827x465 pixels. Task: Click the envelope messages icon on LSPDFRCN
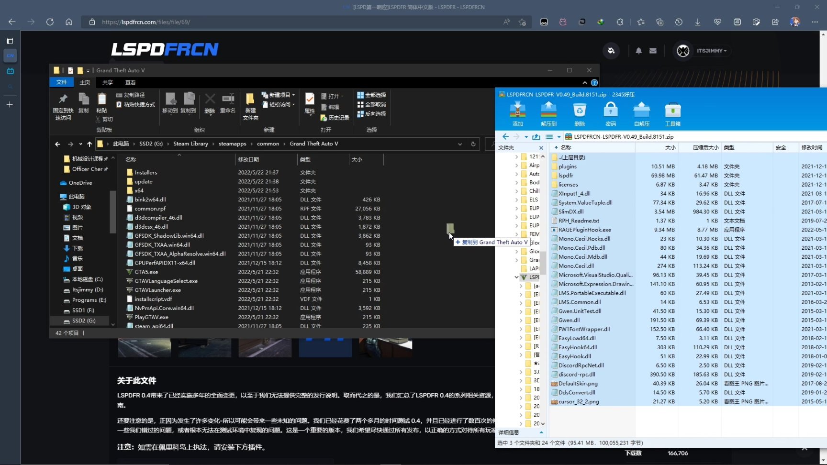pos(653,51)
